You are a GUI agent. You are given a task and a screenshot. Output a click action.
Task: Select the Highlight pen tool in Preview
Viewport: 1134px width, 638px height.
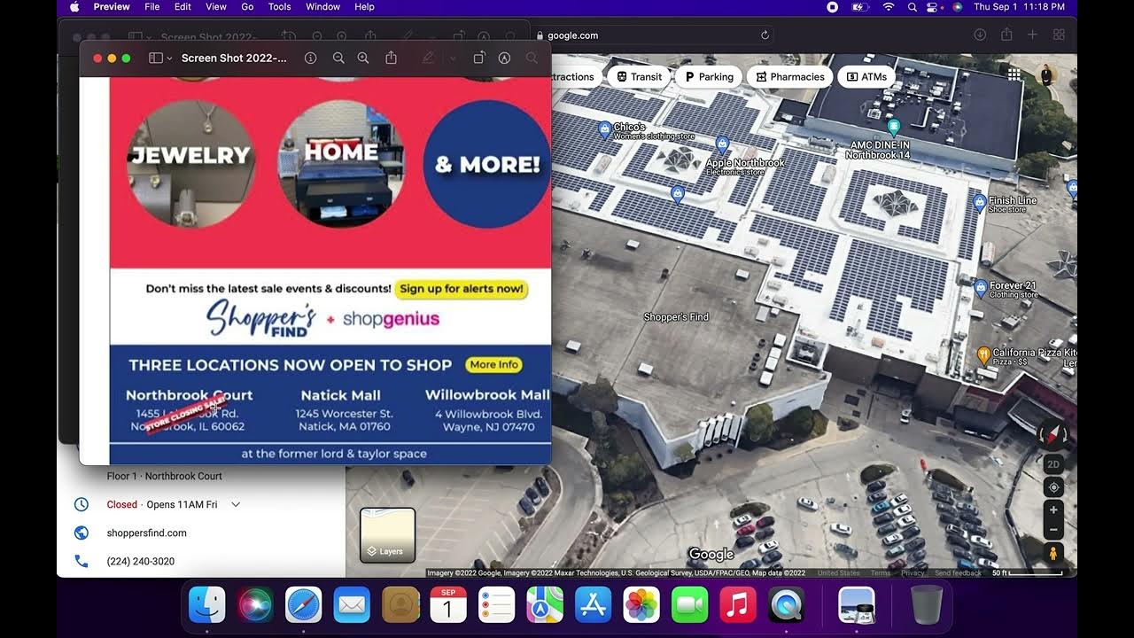[x=428, y=58]
